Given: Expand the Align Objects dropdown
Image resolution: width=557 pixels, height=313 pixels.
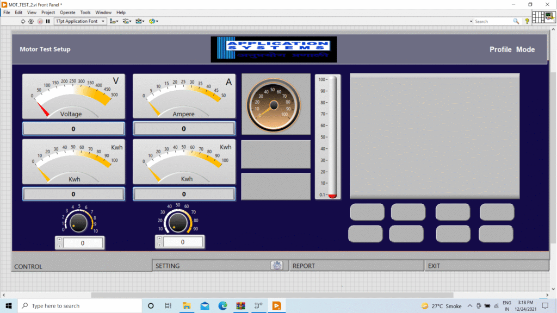Looking at the screenshot, I should coord(114,21).
